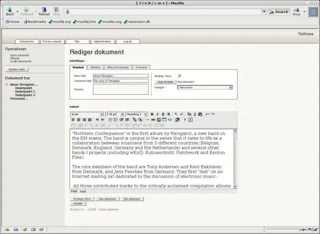Open editor help question mark
The image size is (320, 234).
tap(184, 120)
